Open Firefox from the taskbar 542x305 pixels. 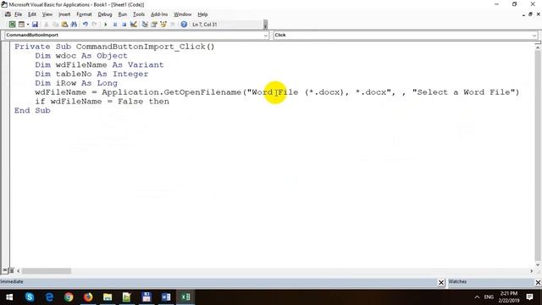click(88, 297)
